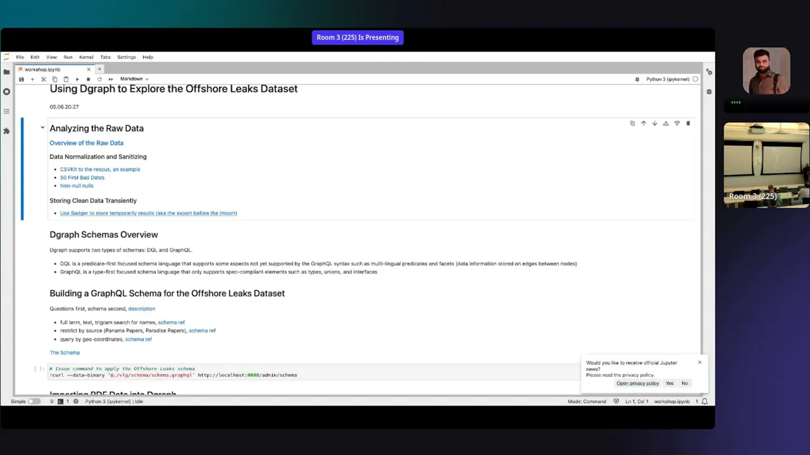Answer Yes to Jupyter news prompt
The image size is (810, 455).
(x=670, y=384)
